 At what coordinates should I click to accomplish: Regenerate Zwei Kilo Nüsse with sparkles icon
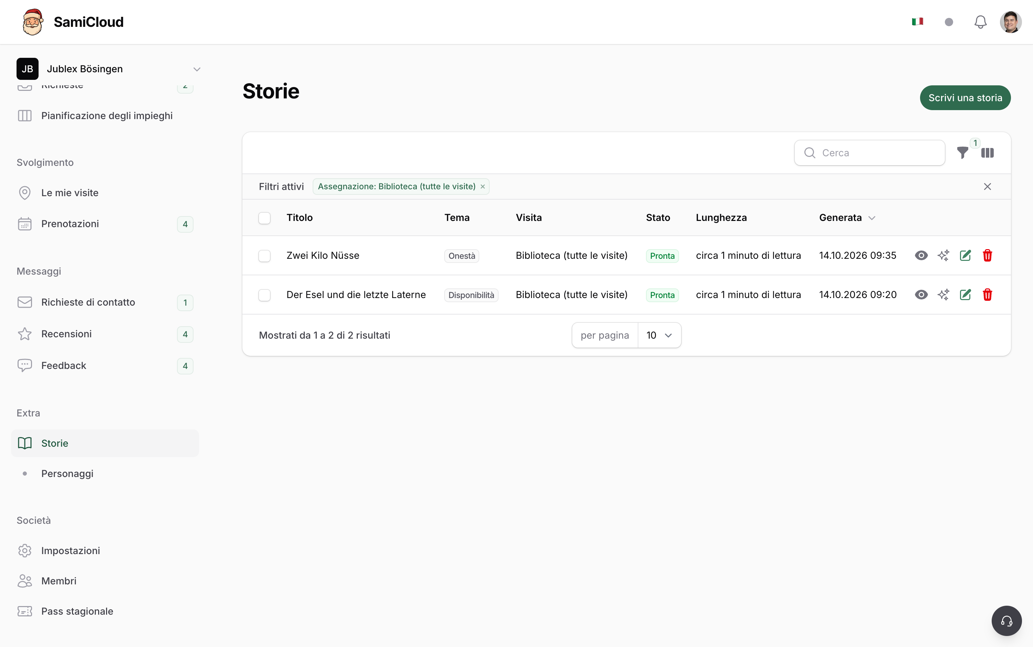coord(943,255)
